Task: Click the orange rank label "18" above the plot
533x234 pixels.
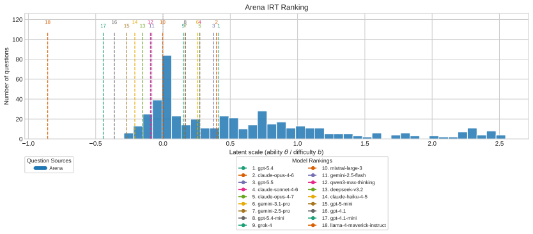Action: tap(47, 22)
